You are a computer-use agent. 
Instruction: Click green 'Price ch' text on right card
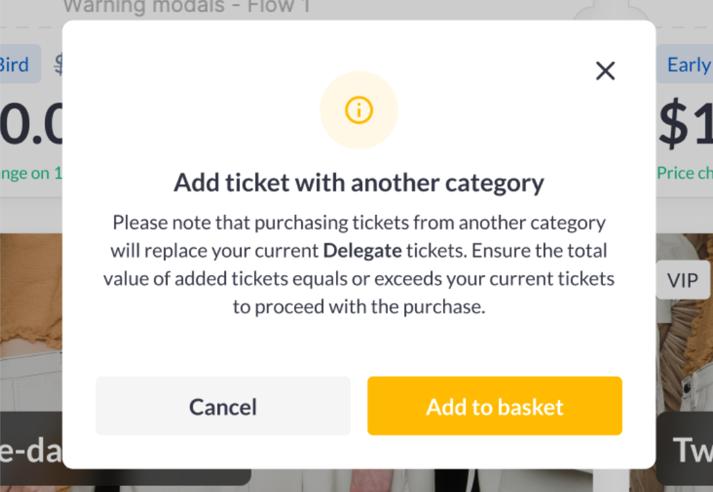coord(685,173)
